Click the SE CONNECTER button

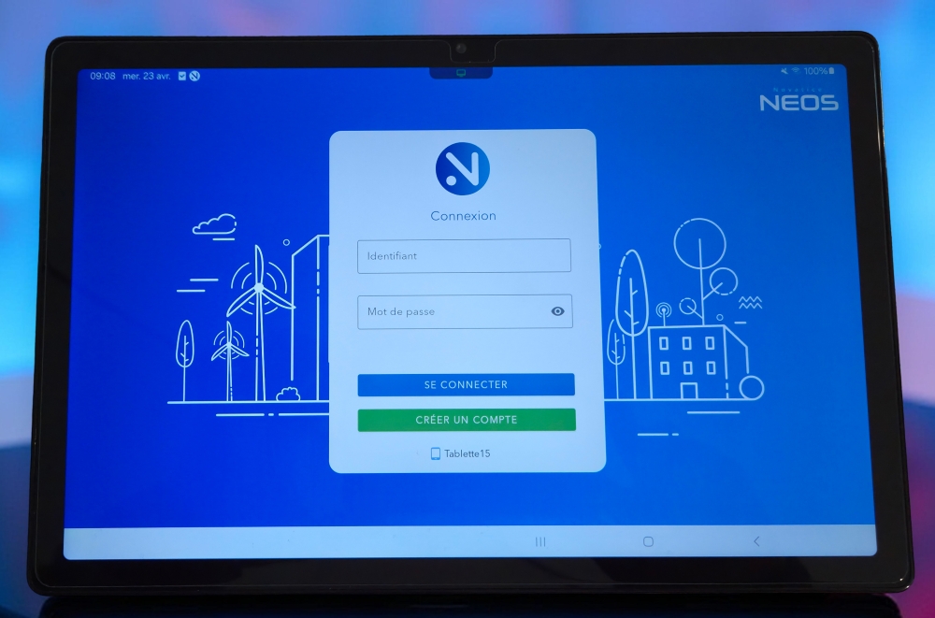(x=466, y=385)
